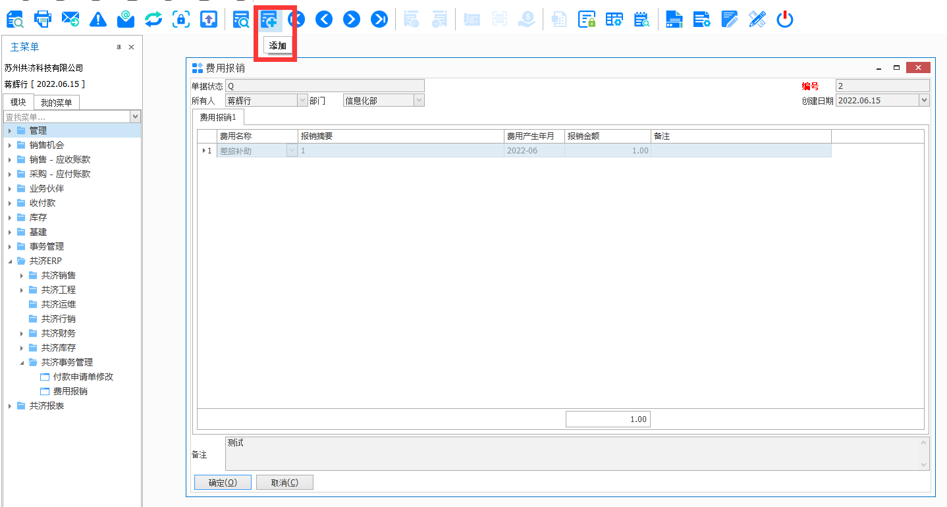Open the 所有人 owner dropdown
Image resolution: width=947 pixels, height=507 pixels.
[303, 101]
